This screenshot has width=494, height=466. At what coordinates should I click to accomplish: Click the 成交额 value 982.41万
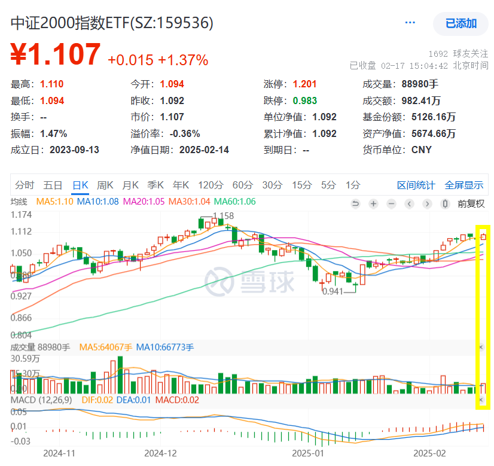(x=420, y=100)
